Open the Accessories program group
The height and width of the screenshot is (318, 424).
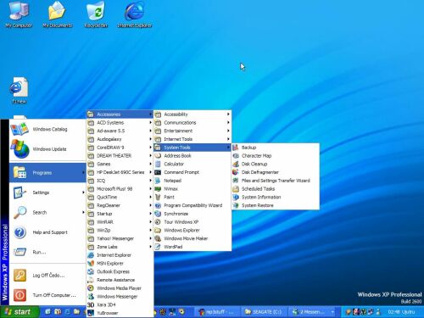pos(120,114)
